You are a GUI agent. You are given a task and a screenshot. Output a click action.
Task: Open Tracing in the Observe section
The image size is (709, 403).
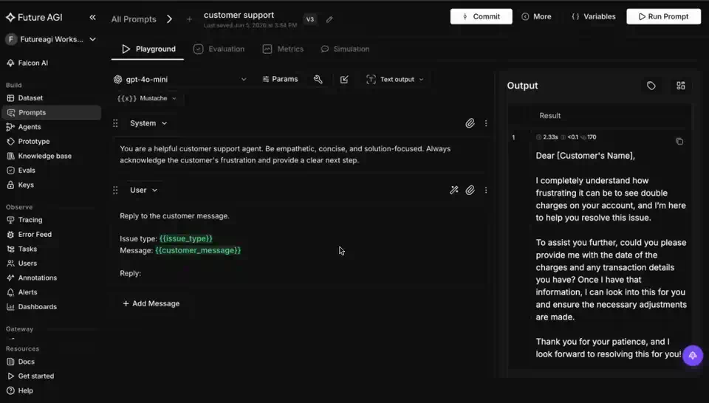(30, 220)
